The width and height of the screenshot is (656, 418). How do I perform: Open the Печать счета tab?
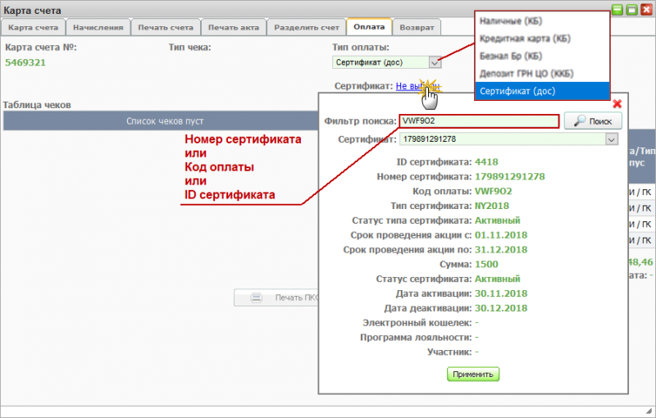point(166,28)
